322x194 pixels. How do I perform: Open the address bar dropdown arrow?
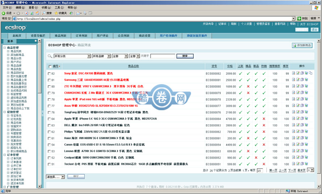tap(293, 19)
